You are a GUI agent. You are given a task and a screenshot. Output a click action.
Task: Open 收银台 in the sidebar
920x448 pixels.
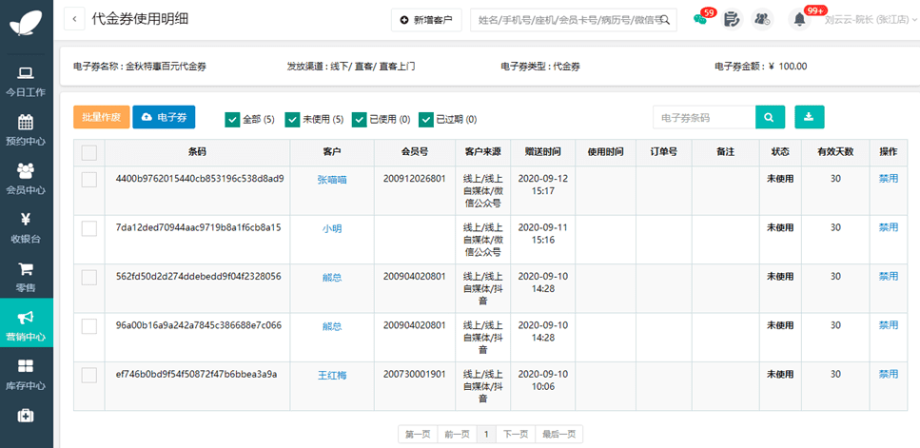26,226
